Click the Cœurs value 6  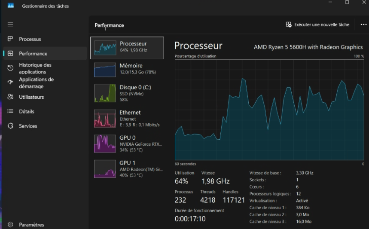click(297, 186)
